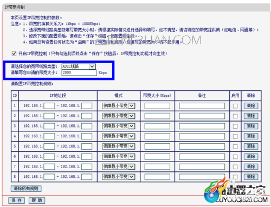Click the 备注 remark field in row 4

(x=202, y=136)
